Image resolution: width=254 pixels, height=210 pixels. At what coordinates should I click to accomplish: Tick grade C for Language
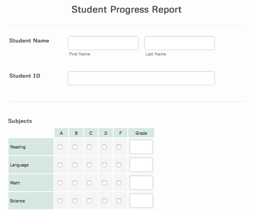pyautogui.click(x=89, y=165)
